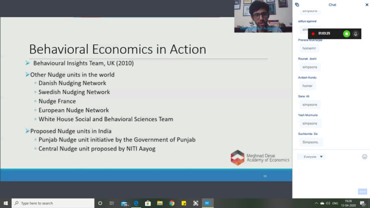The image size is (370, 208).
Task: Open Task View on the taskbar
Action: pos(112,203)
